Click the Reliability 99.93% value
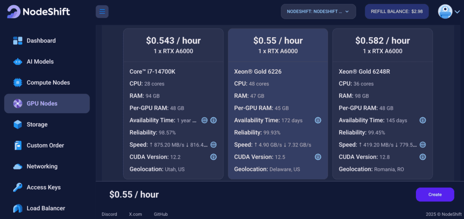This screenshot has width=464, height=219. tap(272, 133)
